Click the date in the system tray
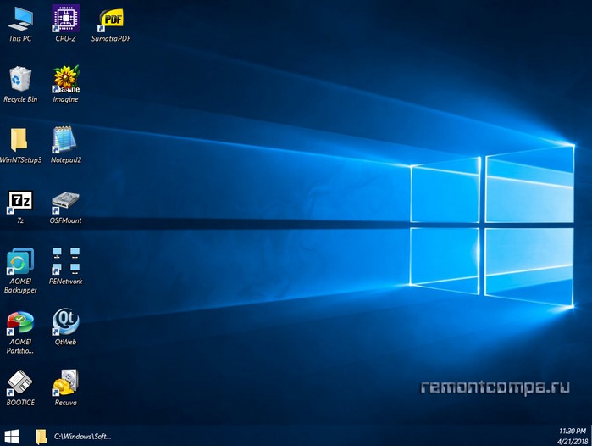This screenshot has width=592, height=446. pyautogui.click(x=573, y=441)
